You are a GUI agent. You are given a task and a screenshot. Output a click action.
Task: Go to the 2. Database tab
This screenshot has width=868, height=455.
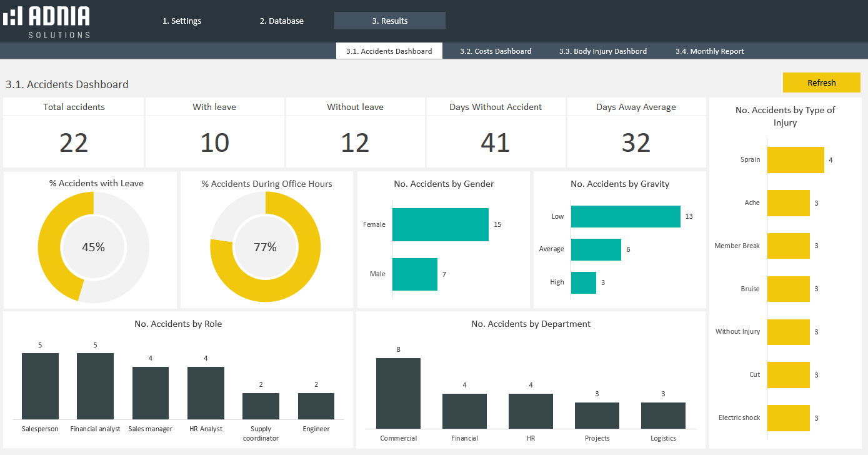pos(281,21)
